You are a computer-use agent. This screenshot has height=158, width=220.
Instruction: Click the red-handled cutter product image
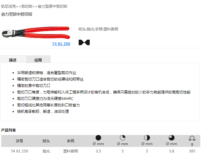(x=36, y=32)
